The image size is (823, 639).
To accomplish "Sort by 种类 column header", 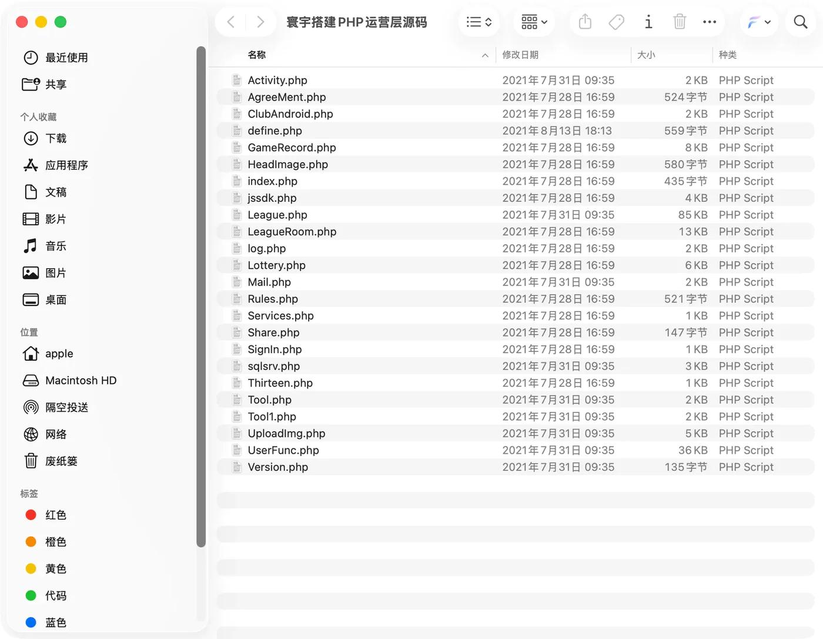I will 727,55.
